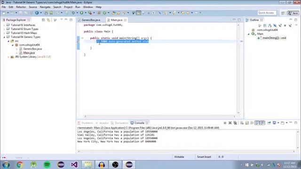Open the Navigate menu
This screenshot has width=301, height=169.
[45, 7]
